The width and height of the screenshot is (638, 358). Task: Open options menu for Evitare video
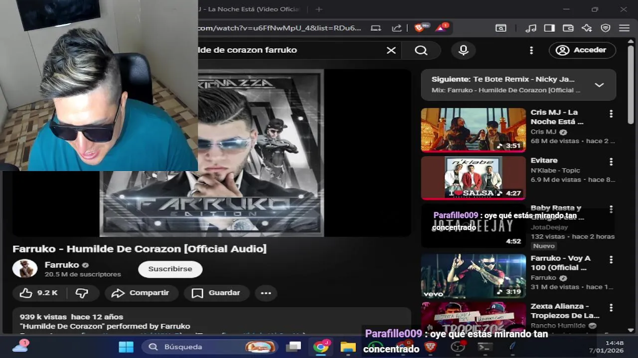pyautogui.click(x=611, y=162)
